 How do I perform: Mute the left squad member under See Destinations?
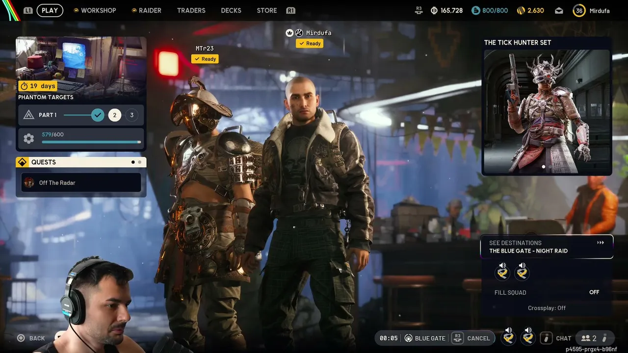(502, 272)
